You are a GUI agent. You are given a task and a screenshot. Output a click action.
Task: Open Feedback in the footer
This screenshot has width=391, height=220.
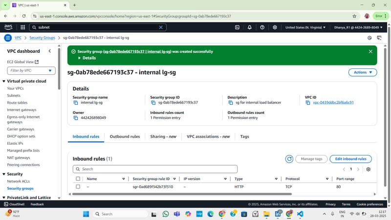tap(37, 204)
